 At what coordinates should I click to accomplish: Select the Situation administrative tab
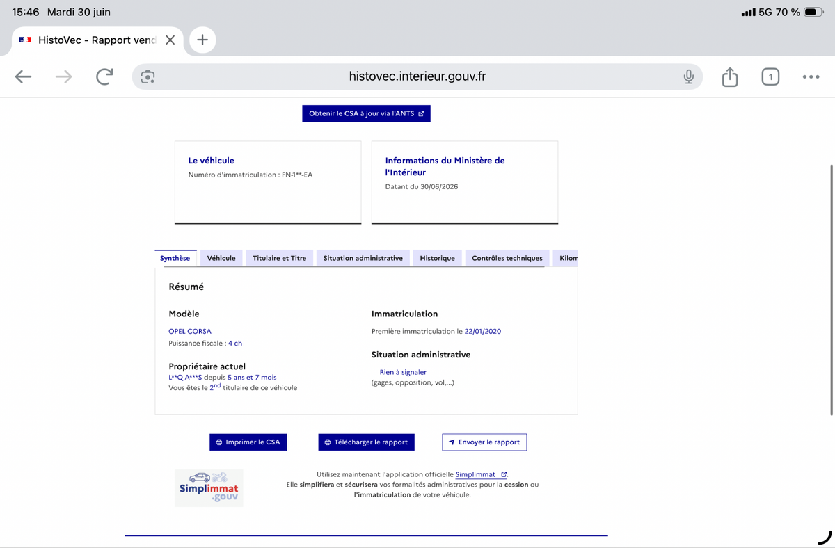363,258
